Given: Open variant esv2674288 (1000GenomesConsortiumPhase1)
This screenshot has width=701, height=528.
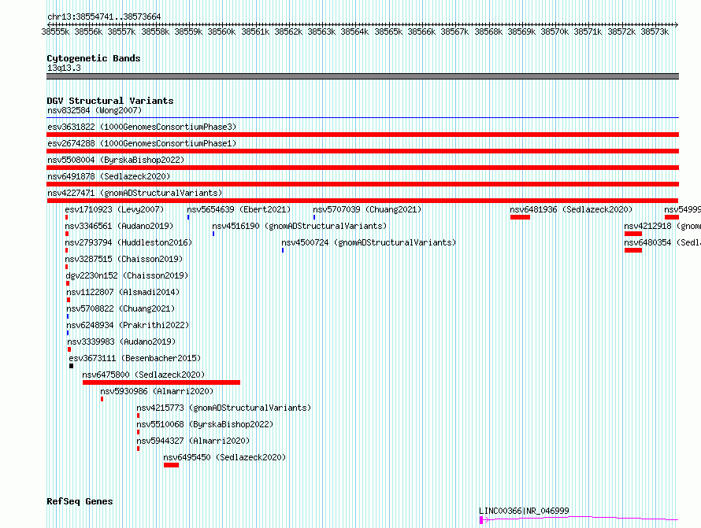Looking at the screenshot, I should click(142, 143).
